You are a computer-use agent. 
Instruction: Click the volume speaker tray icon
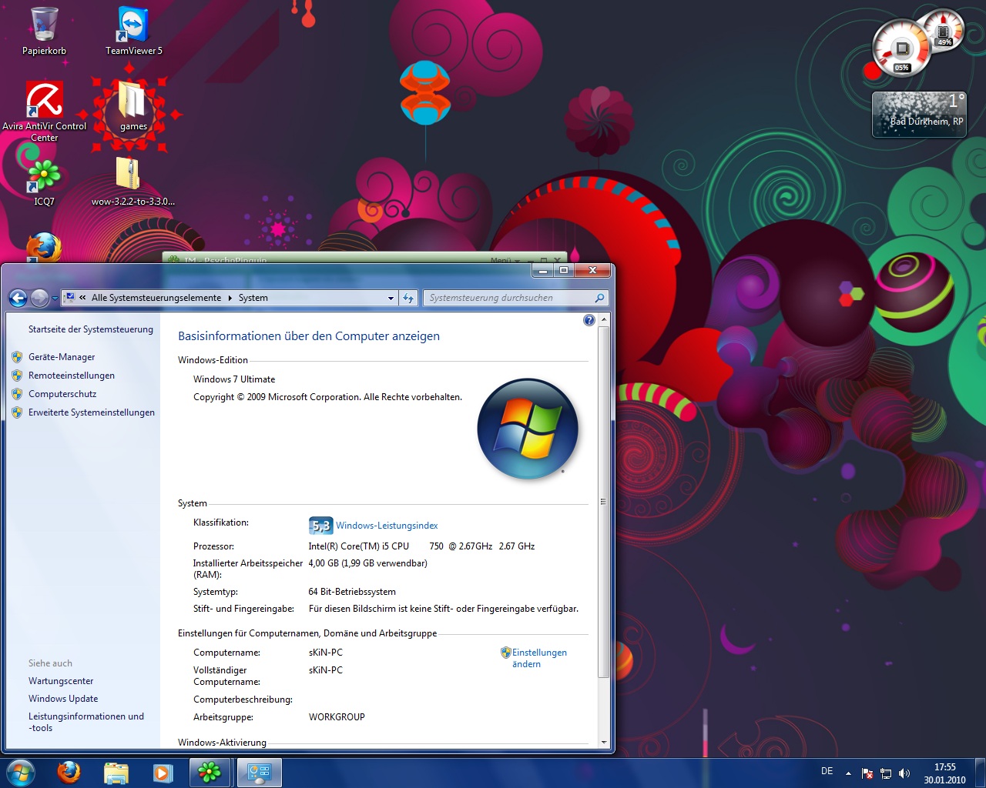(x=904, y=773)
